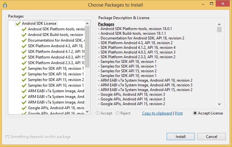Click green checkmark beside Android SDK License
Viewport: 232px width, 147px height.
(x=18, y=23)
